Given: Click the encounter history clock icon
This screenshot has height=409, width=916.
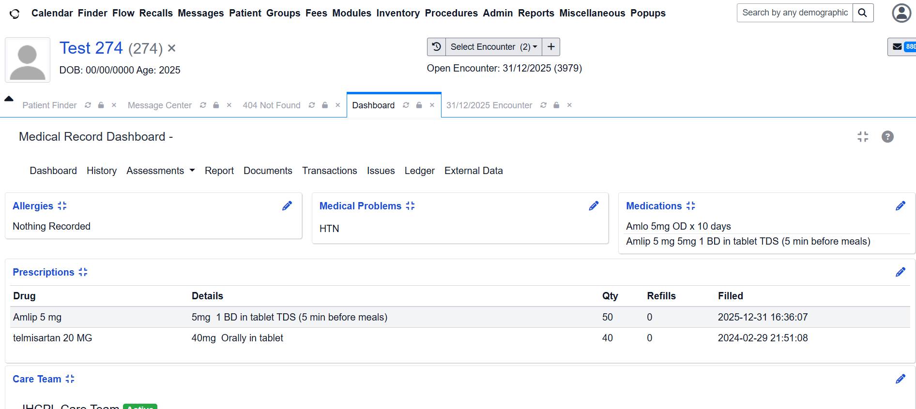Looking at the screenshot, I should (x=436, y=47).
